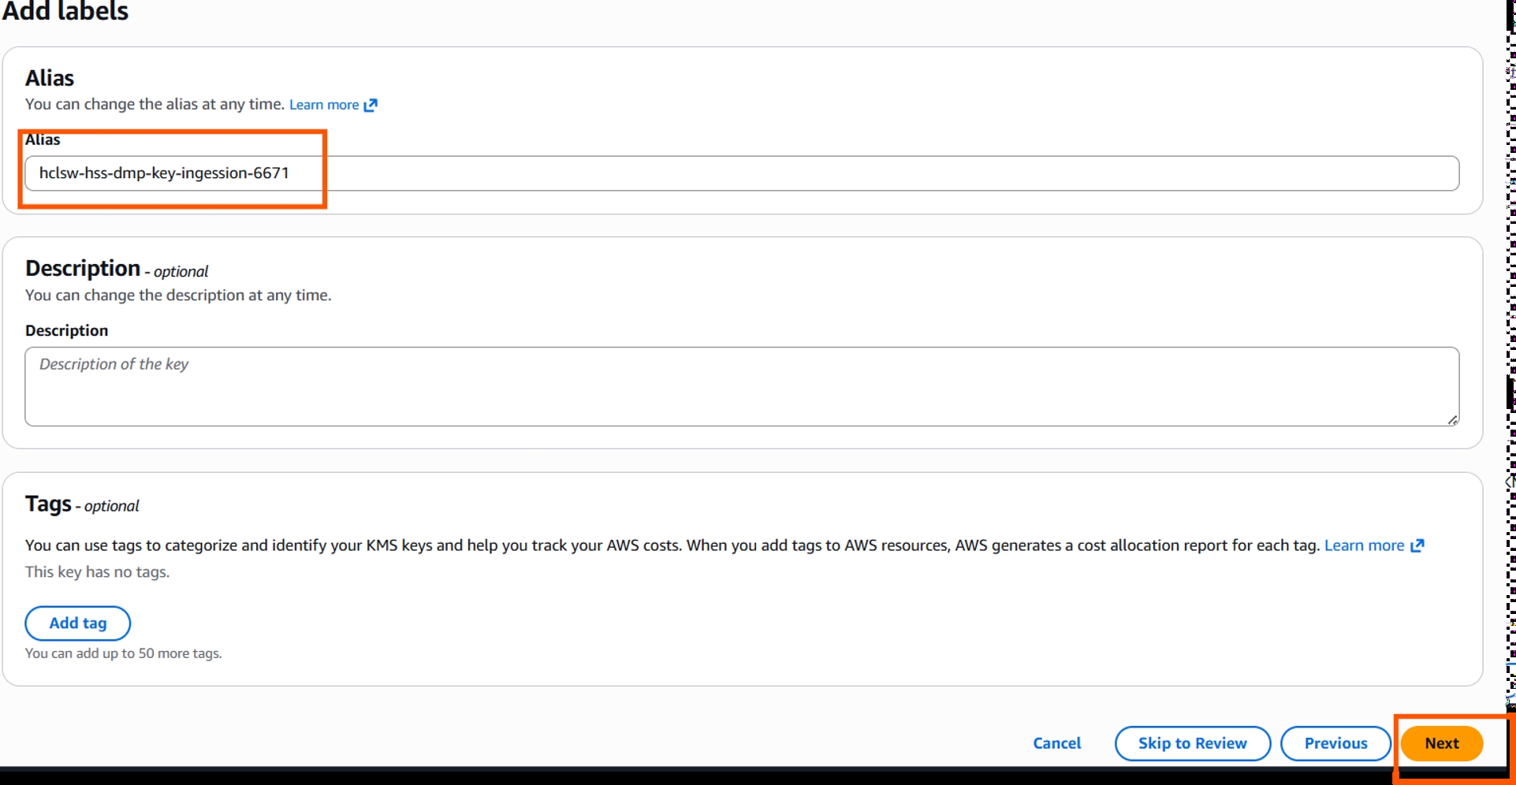
Task: Click the external link icon beside Tags Learn more
Action: tap(1417, 545)
